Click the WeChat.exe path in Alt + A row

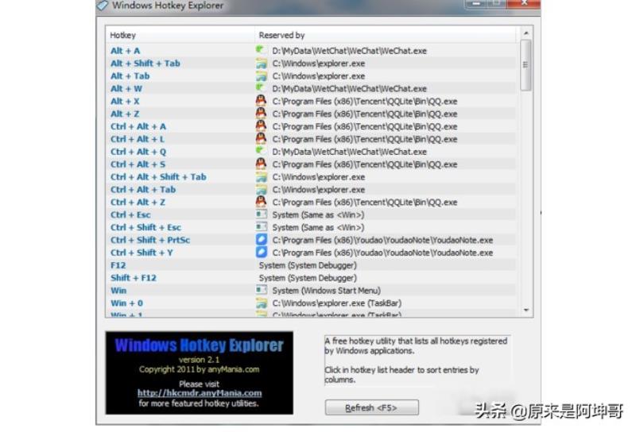pos(350,51)
